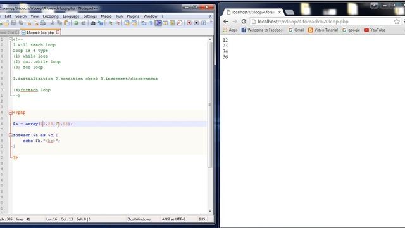This screenshot has height=228, width=405.
Task: Click the Function list toolbar icon
Action: point(180,23)
